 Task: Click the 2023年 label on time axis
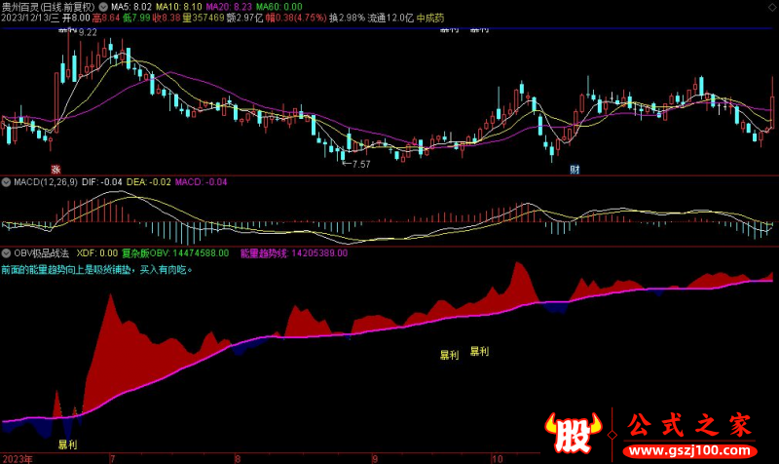pyautogui.click(x=17, y=457)
